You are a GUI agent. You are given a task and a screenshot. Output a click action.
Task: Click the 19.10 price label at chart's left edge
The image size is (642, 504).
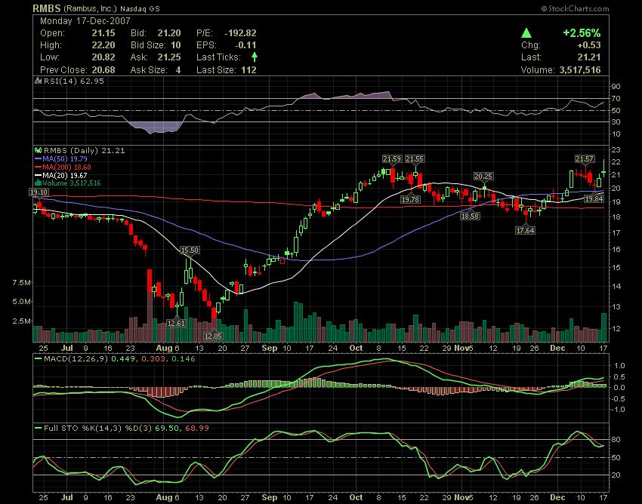39,192
